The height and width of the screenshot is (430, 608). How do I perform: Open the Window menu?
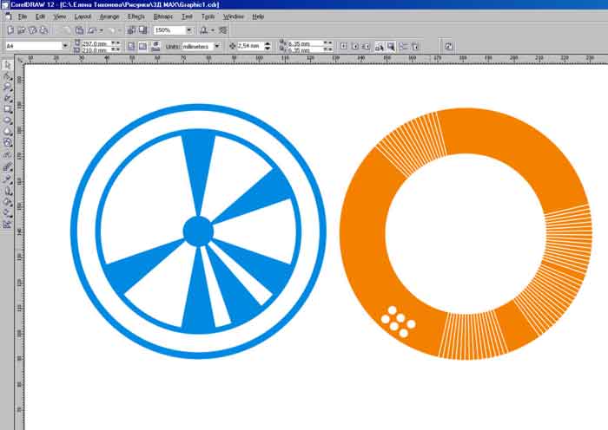[234, 16]
